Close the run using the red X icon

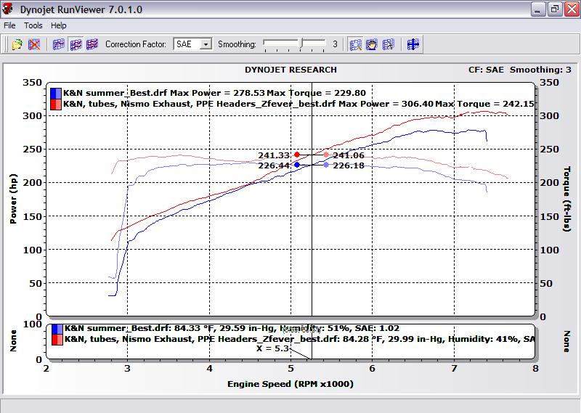[x=34, y=44]
